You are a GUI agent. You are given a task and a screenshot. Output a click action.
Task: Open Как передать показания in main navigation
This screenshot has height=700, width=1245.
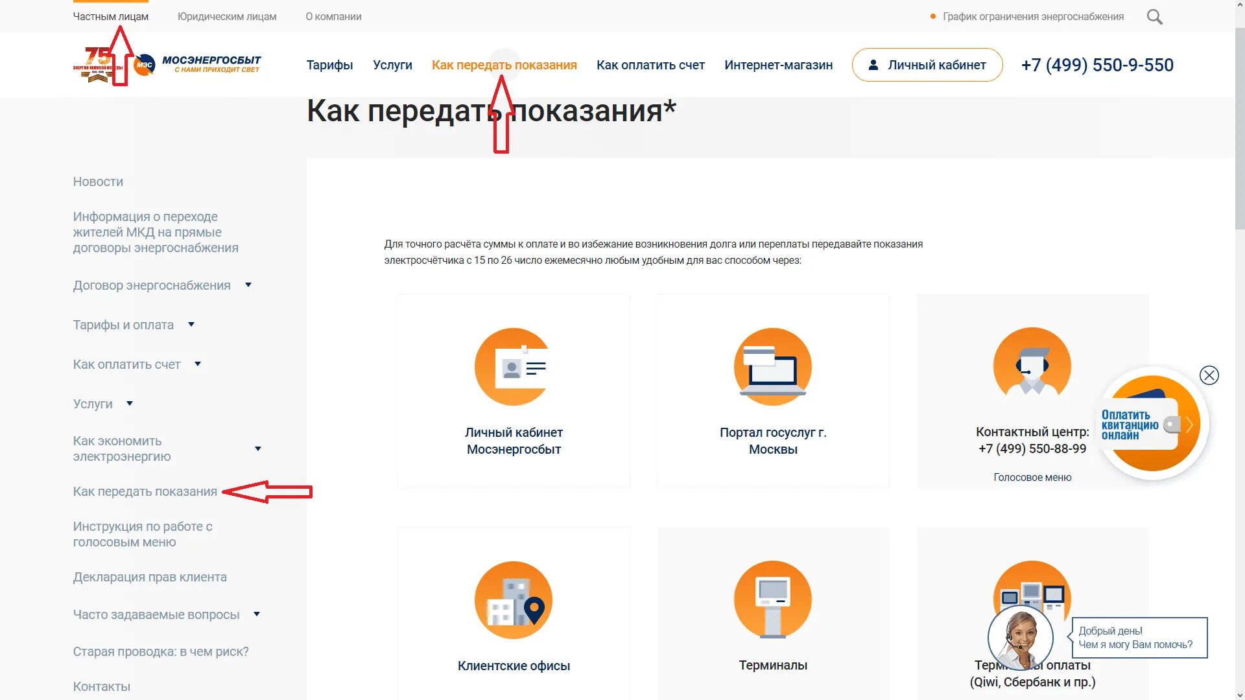pos(504,65)
